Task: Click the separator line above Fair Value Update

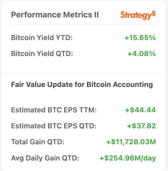Action: tap(84, 73)
